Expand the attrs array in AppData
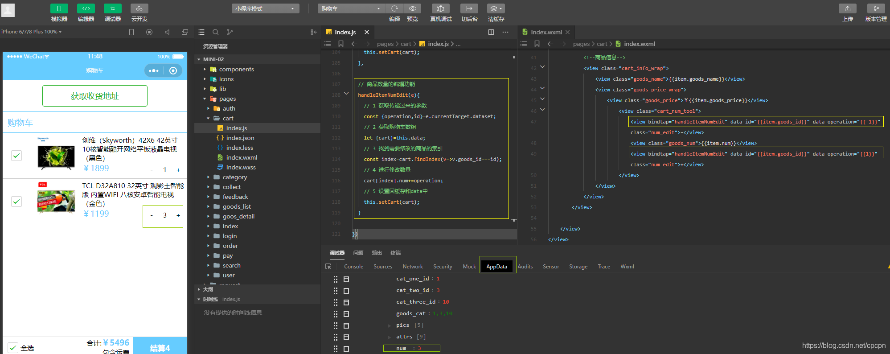This screenshot has width=890, height=354. click(389, 337)
